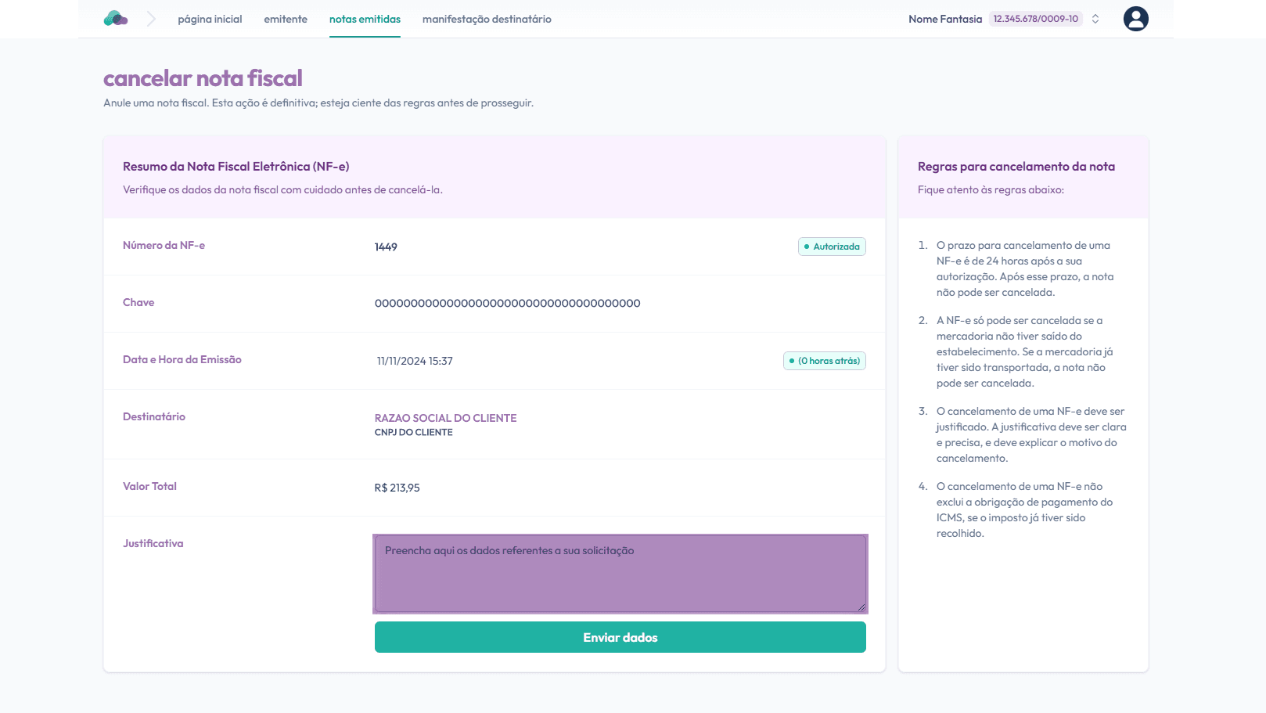Click the Chave access key value
Screen dimensions: 1266x713
(507, 304)
